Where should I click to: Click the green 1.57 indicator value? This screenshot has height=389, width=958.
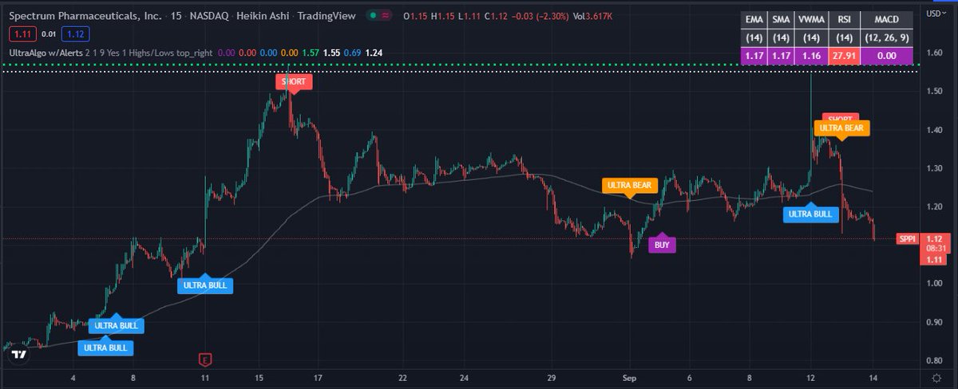click(x=312, y=52)
